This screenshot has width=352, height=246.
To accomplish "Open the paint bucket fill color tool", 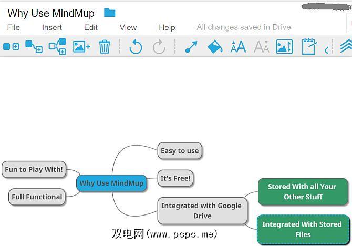I will pyautogui.click(x=215, y=47).
